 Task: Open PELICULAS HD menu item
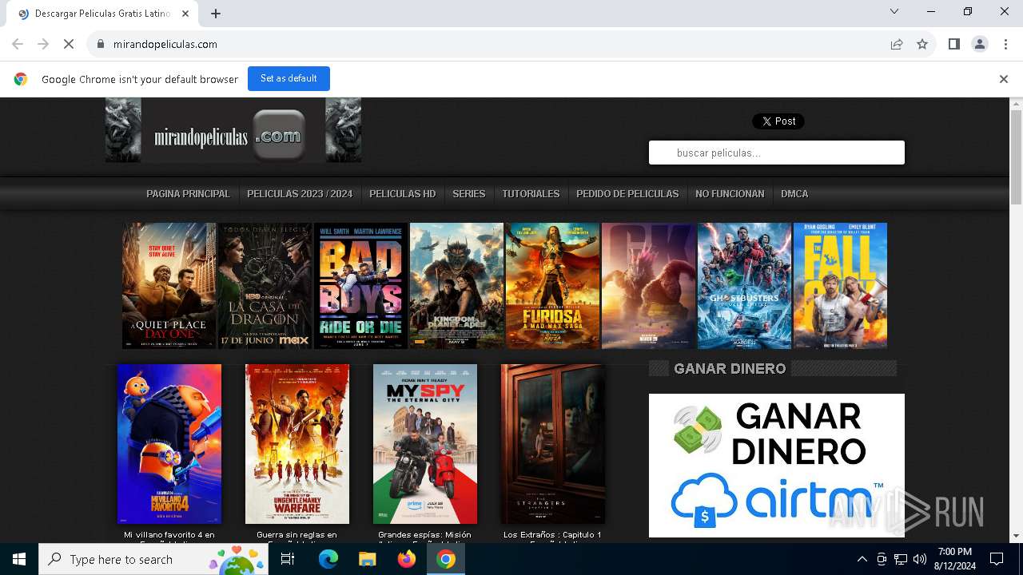[x=403, y=194]
